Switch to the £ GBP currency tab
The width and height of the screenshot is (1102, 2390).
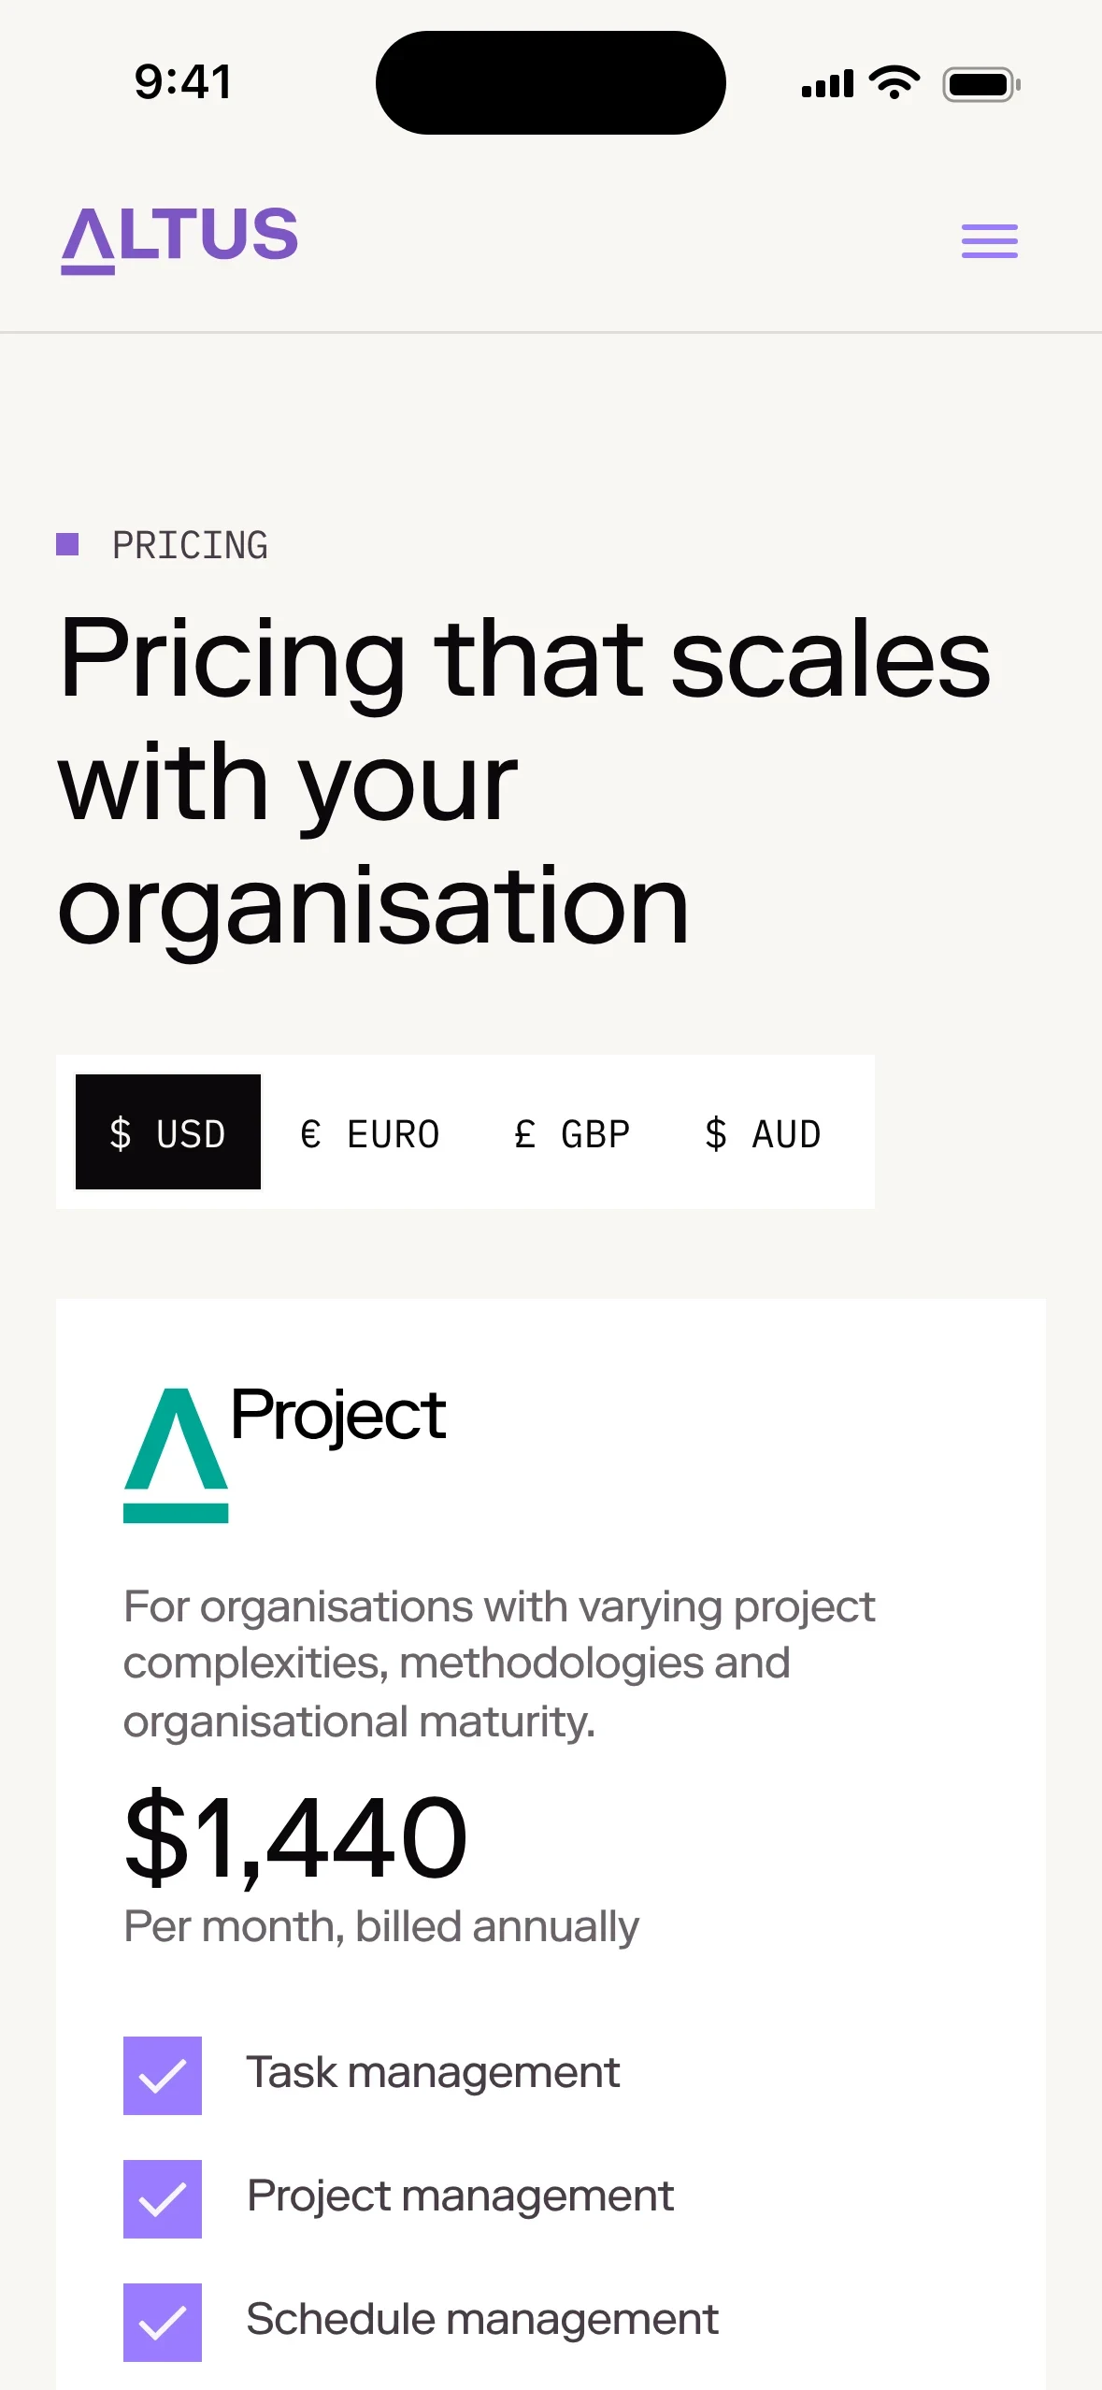tap(572, 1134)
